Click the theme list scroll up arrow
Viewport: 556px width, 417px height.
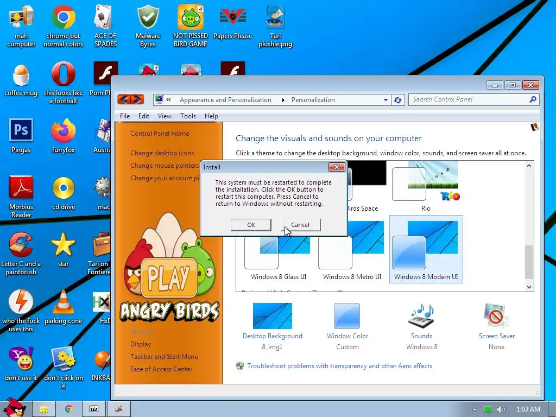(x=529, y=166)
